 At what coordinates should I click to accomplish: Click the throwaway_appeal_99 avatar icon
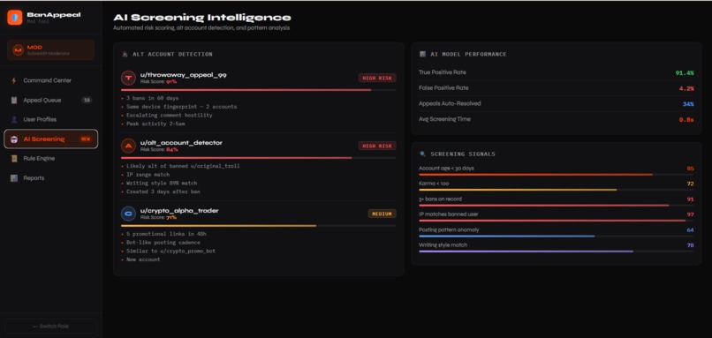[x=128, y=78]
